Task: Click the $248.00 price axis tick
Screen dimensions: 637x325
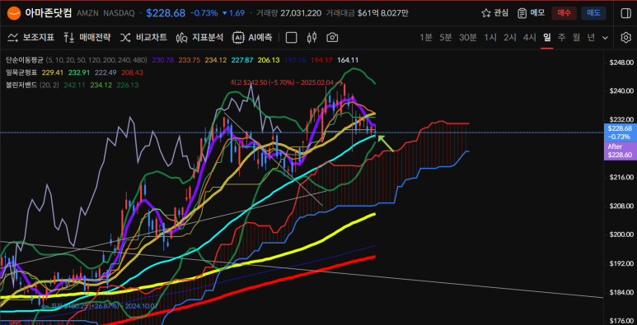Action: coord(622,63)
